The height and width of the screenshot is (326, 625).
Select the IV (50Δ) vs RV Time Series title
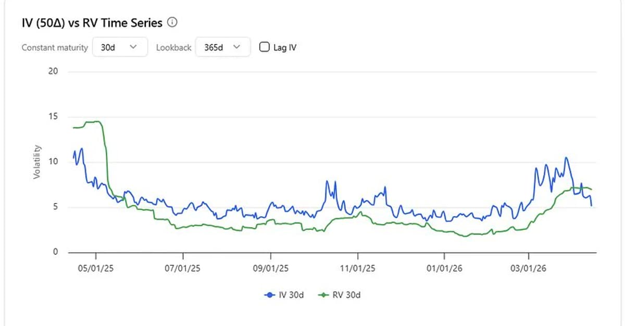(x=91, y=22)
